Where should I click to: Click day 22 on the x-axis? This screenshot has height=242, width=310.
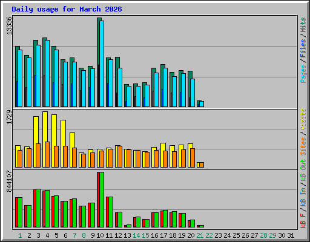(209, 235)
